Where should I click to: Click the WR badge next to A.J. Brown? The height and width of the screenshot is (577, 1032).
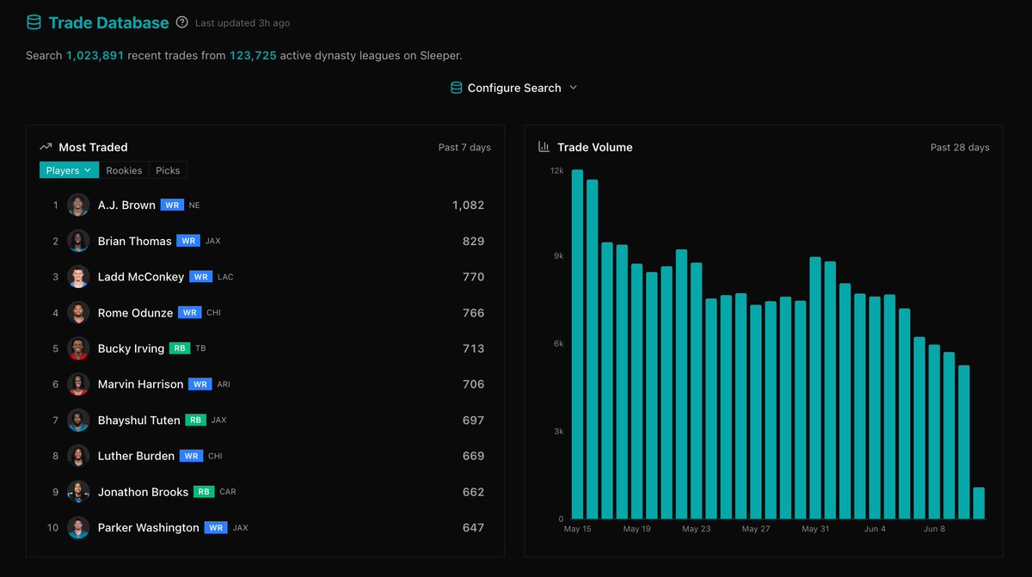pyautogui.click(x=172, y=206)
